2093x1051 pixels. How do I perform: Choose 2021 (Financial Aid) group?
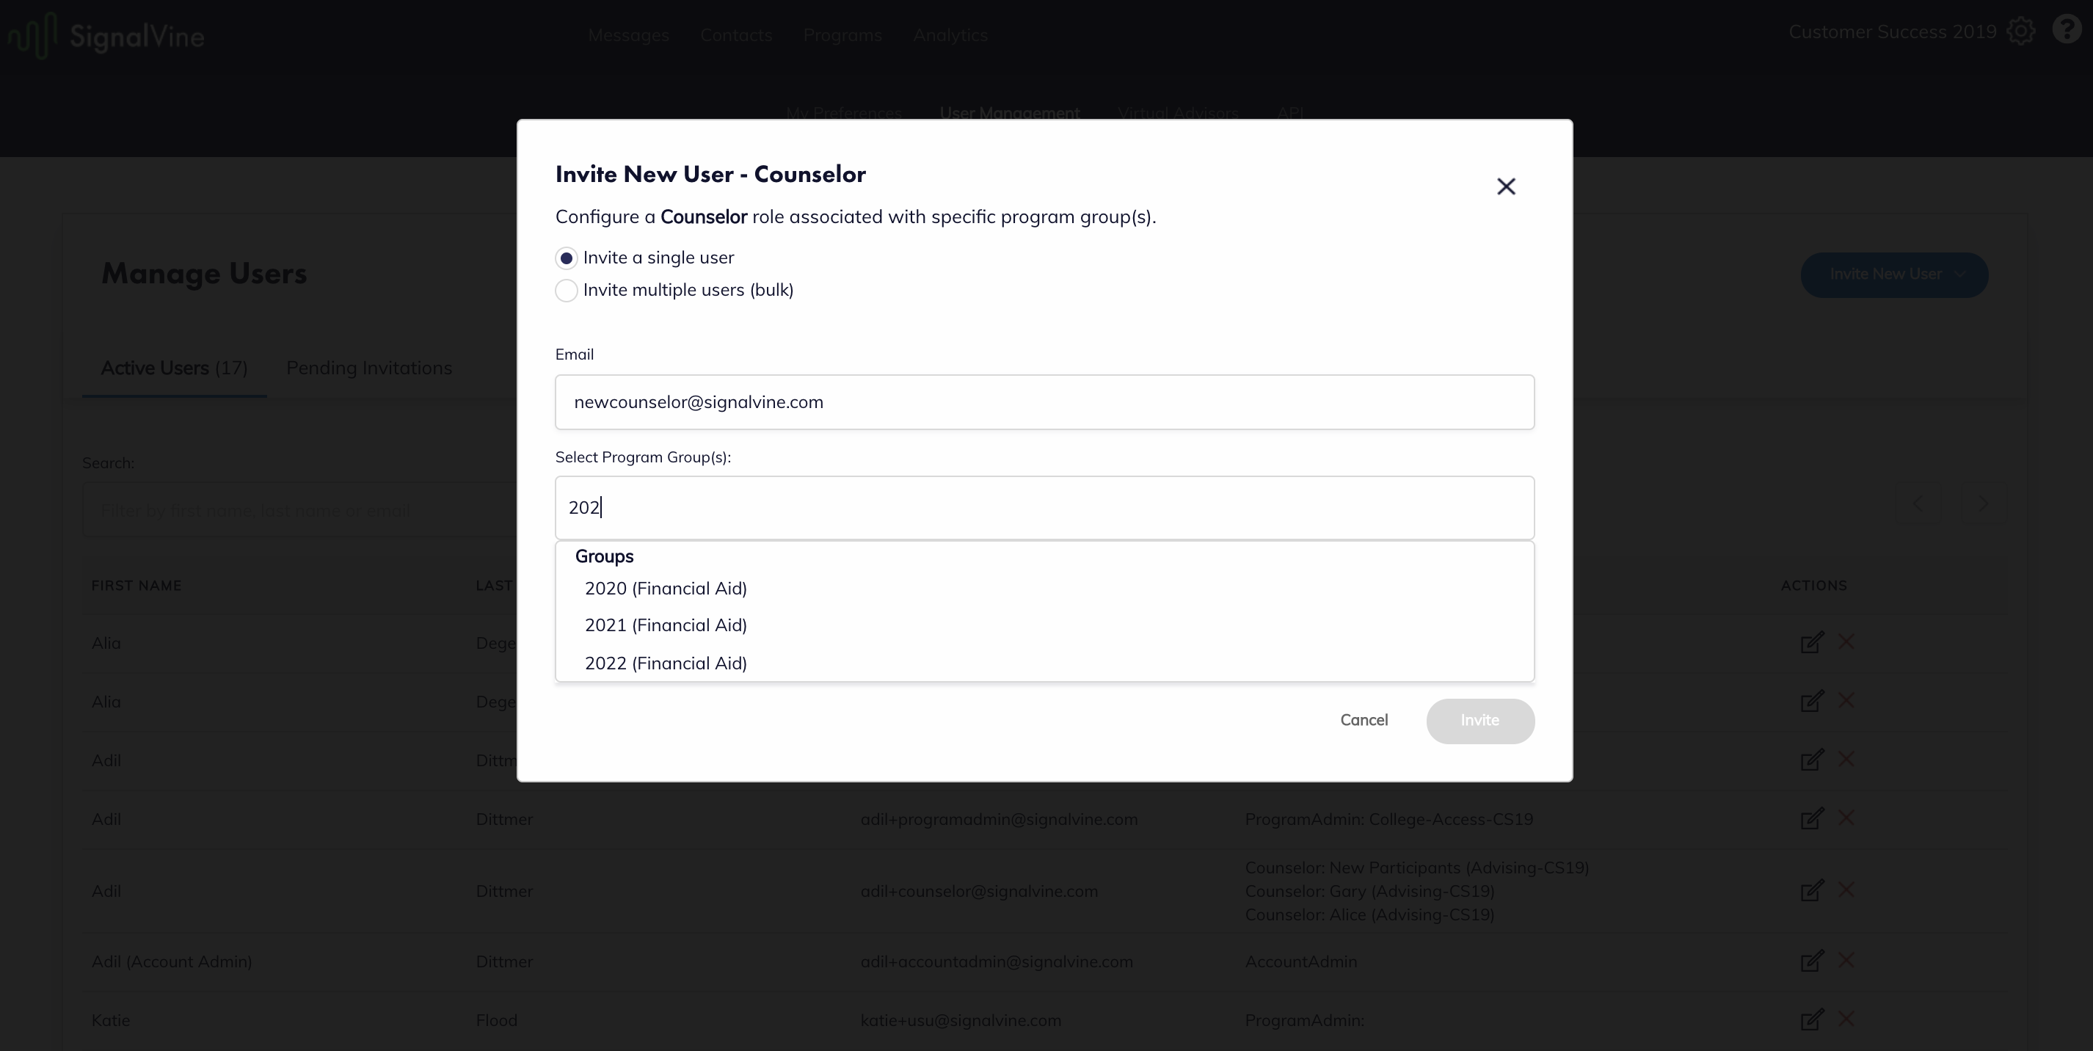(x=666, y=625)
